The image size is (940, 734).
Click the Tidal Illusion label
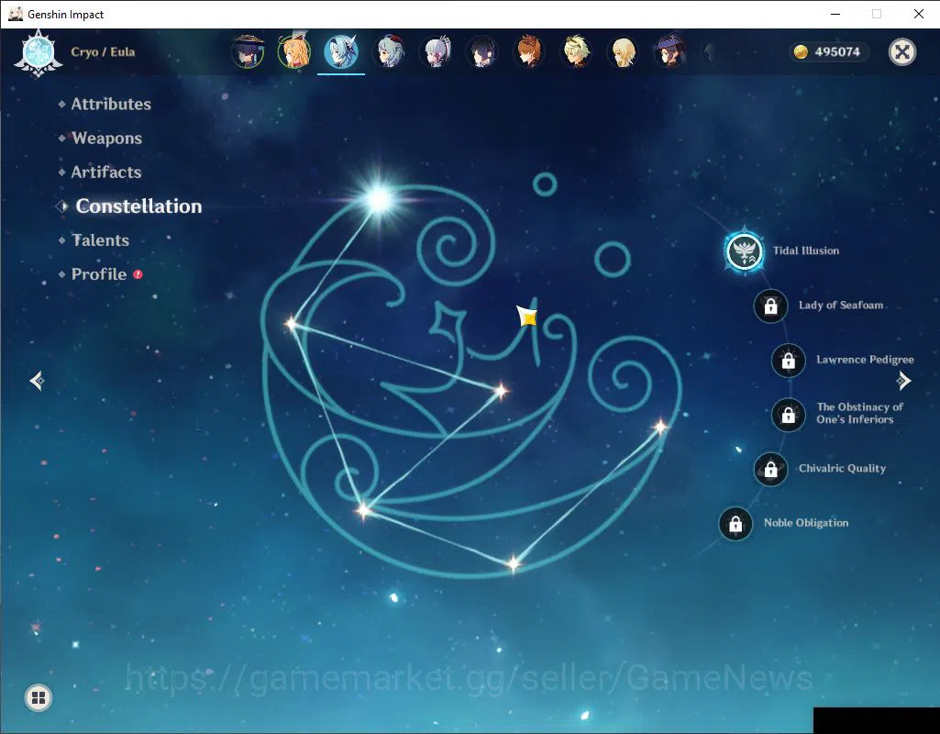806,250
